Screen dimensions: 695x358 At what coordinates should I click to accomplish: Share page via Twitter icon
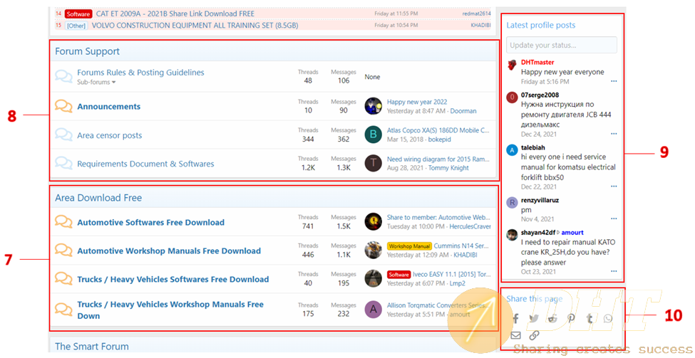pos(534,318)
